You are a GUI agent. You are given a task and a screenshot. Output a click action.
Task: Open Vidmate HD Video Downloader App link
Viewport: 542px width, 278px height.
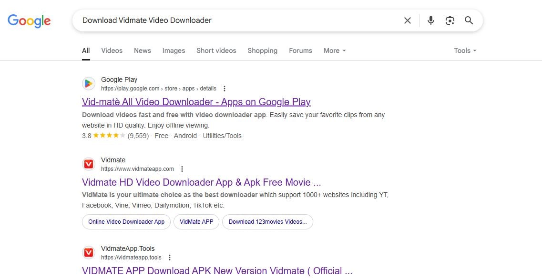pos(202,182)
